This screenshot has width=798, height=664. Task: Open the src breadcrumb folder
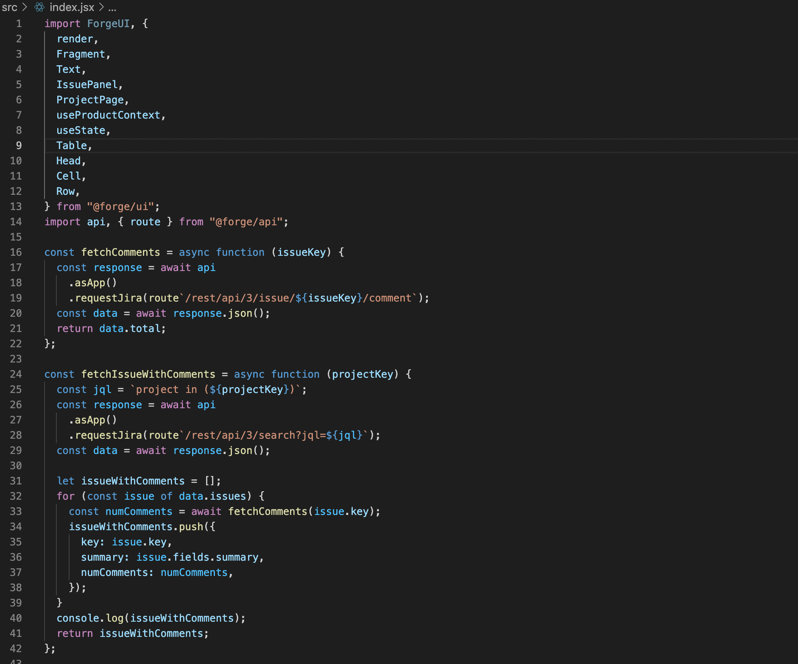point(9,7)
